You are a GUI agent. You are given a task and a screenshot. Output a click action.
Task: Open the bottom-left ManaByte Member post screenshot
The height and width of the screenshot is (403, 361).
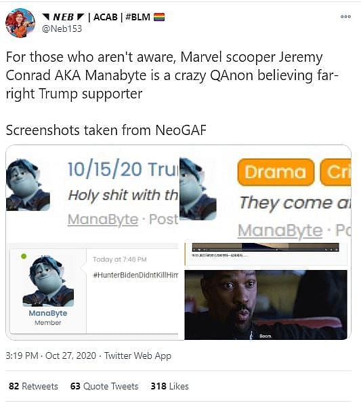92,292
